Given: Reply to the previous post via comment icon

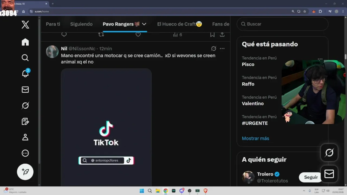Looking at the screenshot, I should [x=64, y=34].
